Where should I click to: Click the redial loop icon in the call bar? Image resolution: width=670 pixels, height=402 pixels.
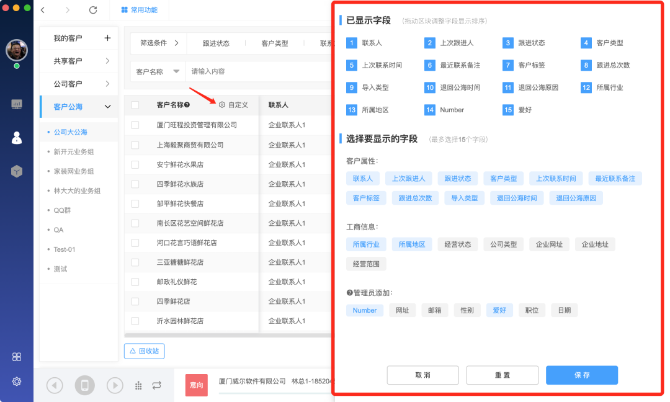tap(156, 385)
